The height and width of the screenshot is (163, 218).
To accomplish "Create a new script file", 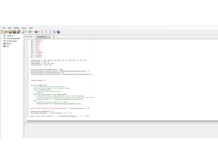I will pos(2,32).
